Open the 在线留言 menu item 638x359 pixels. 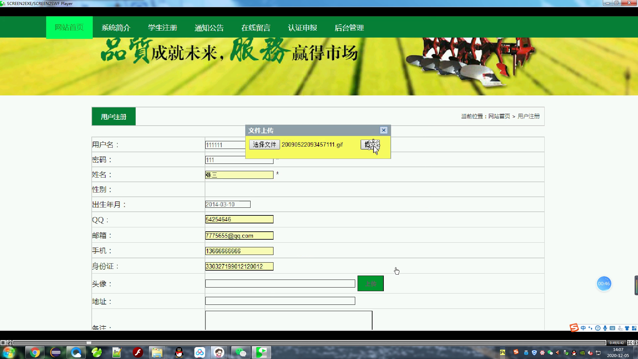[256, 28]
